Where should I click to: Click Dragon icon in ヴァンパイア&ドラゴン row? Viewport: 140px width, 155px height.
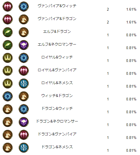coord(24,19)
